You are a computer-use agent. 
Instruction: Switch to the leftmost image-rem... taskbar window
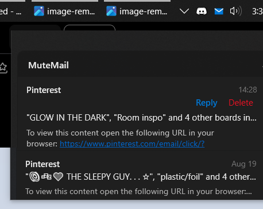coord(64,11)
